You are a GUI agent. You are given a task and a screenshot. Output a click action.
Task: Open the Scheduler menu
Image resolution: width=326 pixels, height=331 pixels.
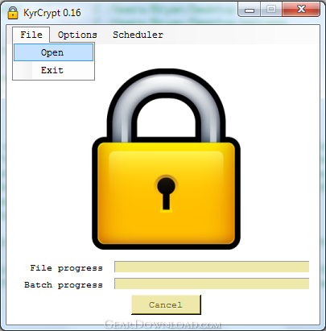(x=138, y=35)
